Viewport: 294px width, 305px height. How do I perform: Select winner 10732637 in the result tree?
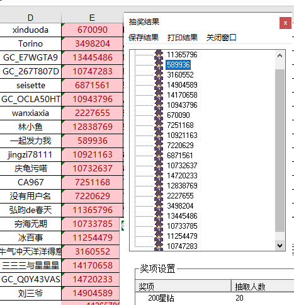[x=182, y=166]
